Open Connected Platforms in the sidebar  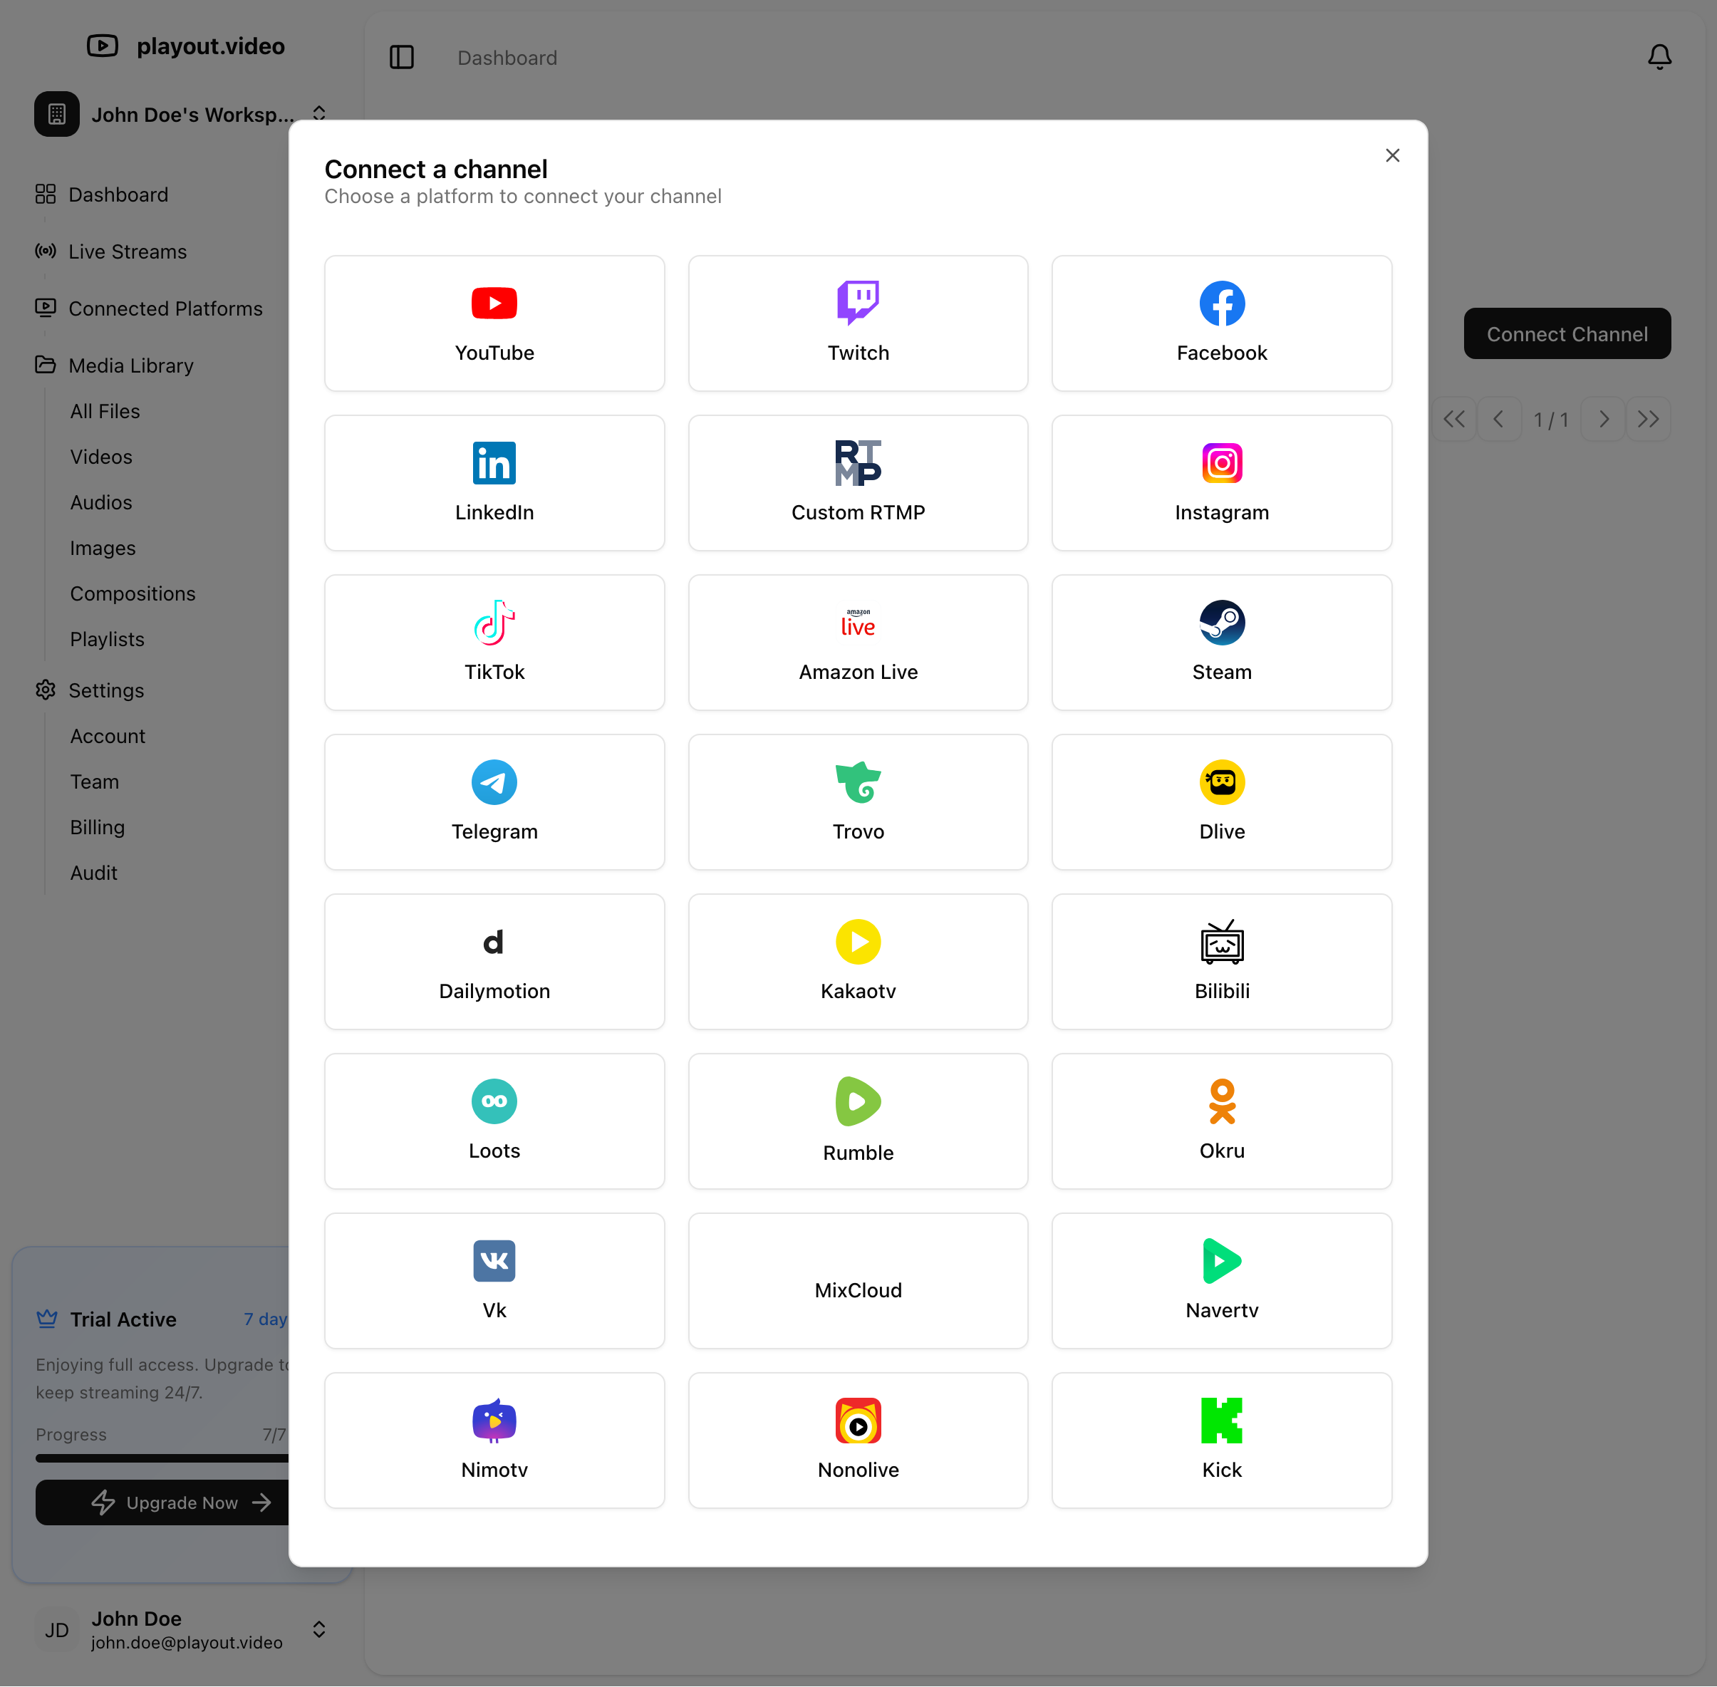click(x=165, y=308)
